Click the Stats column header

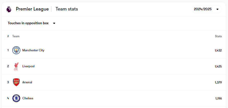pyautogui.click(x=218, y=36)
